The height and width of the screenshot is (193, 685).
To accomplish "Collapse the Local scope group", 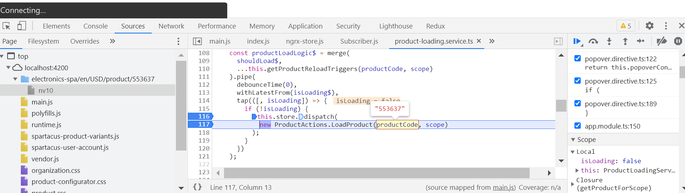I will [572, 152].
